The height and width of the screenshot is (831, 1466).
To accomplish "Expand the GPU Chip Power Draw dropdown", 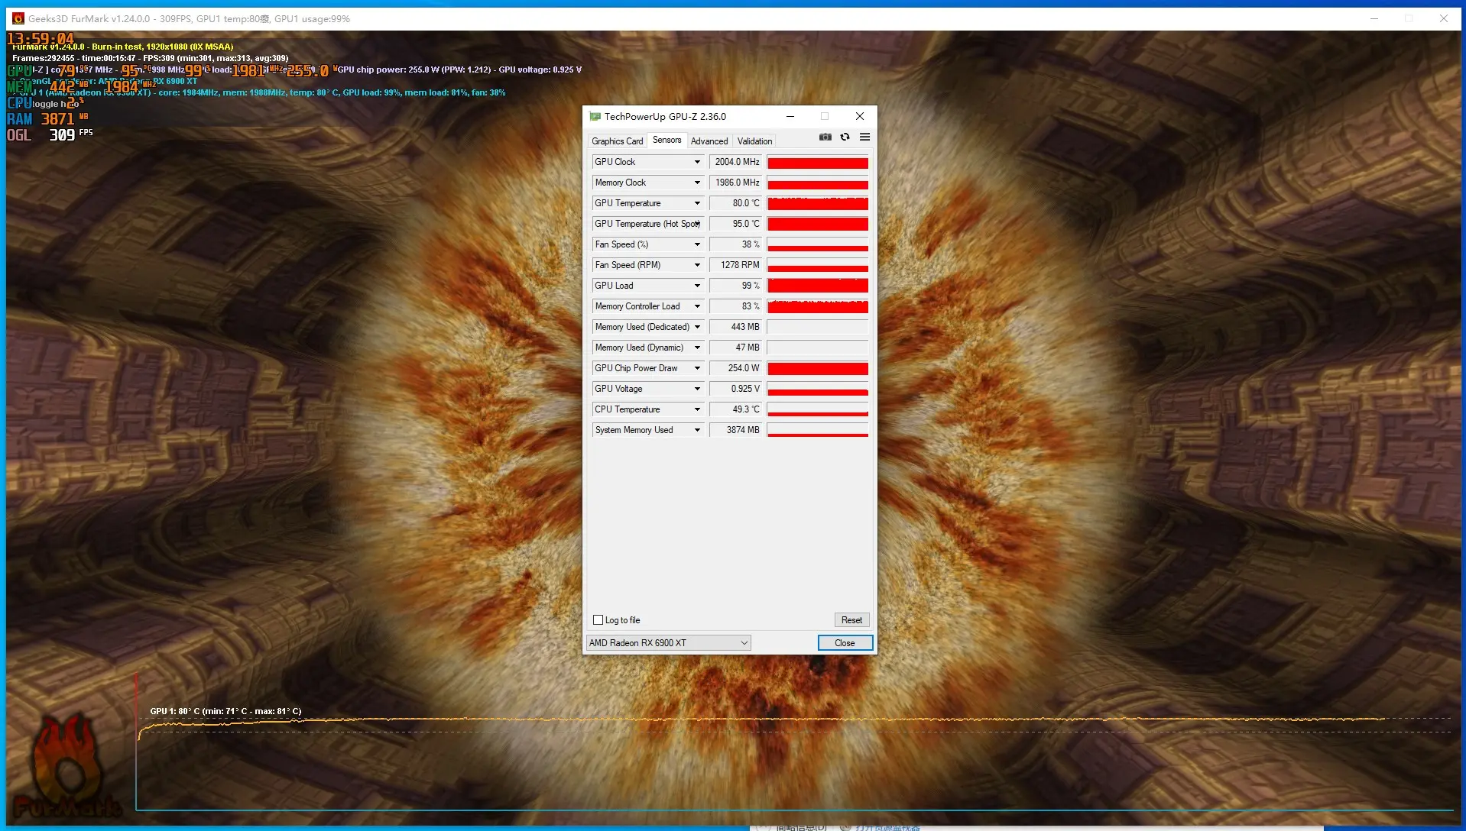I will [x=697, y=368].
